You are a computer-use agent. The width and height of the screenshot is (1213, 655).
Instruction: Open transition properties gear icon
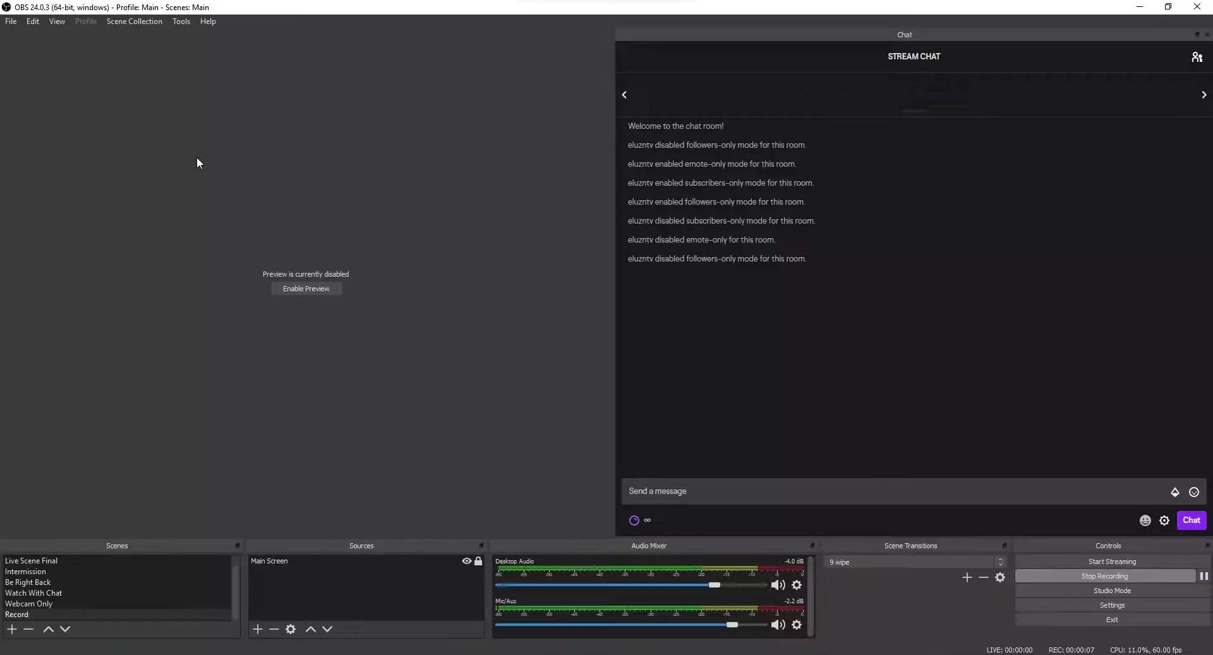pyautogui.click(x=999, y=577)
